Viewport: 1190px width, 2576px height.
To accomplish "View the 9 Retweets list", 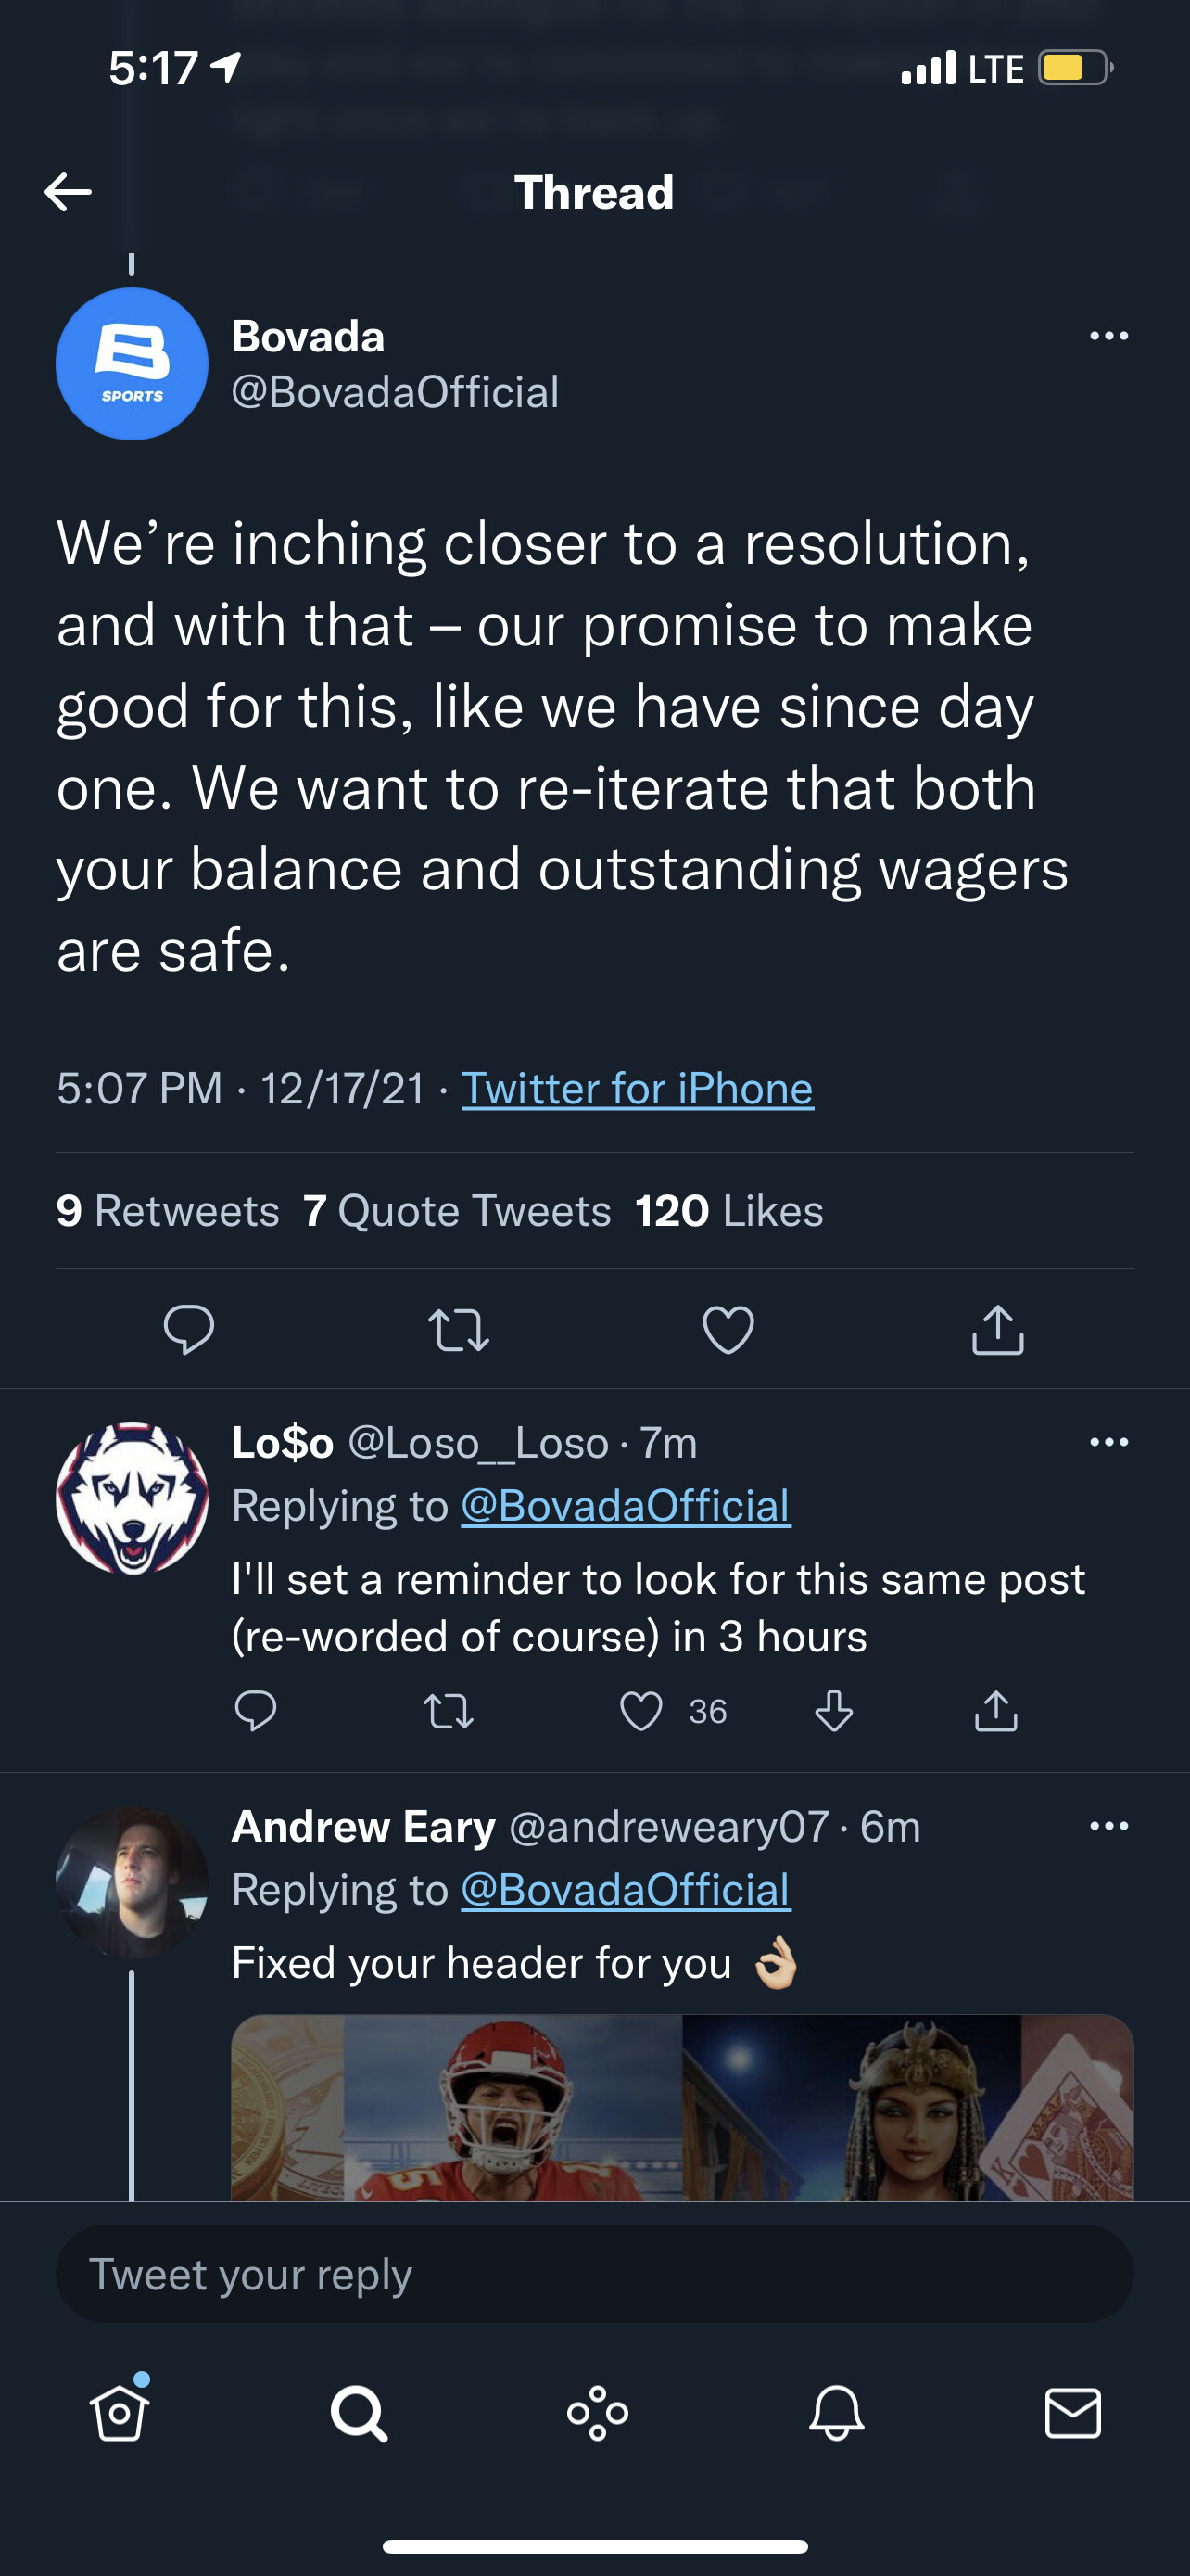I will (x=168, y=1211).
